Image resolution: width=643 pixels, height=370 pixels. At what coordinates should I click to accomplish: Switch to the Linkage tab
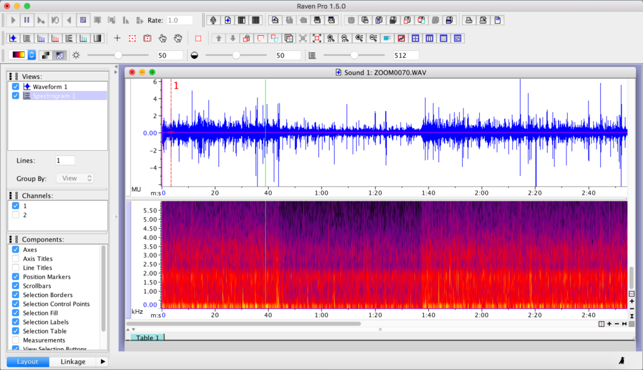pyautogui.click(x=72, y=362)
